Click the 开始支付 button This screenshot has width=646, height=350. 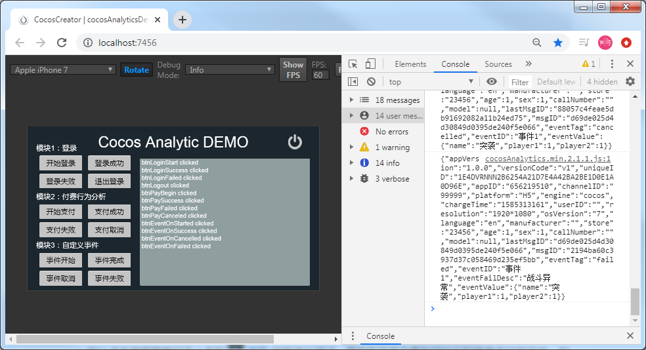coord(60,212)
